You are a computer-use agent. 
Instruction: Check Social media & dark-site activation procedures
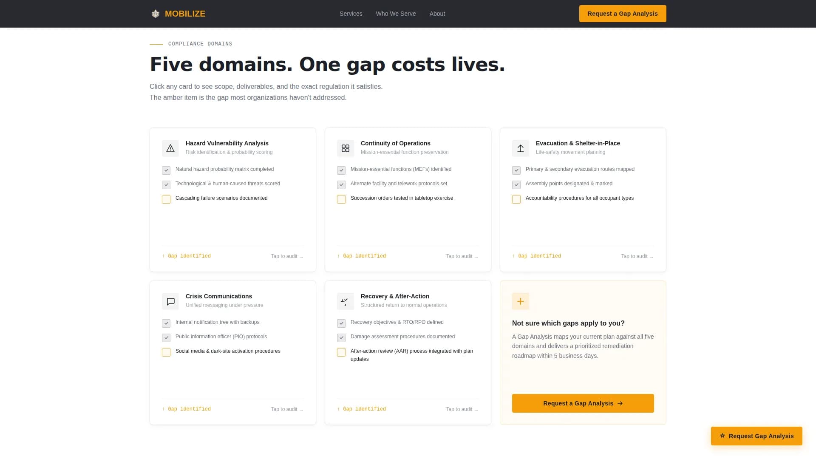166,352
